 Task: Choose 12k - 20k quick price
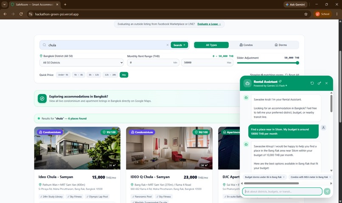[x=110, y=75]
